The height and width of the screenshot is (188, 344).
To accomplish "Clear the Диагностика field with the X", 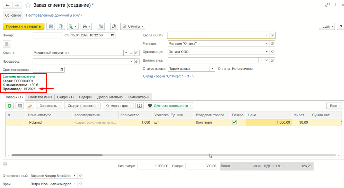I will point(267,60).
